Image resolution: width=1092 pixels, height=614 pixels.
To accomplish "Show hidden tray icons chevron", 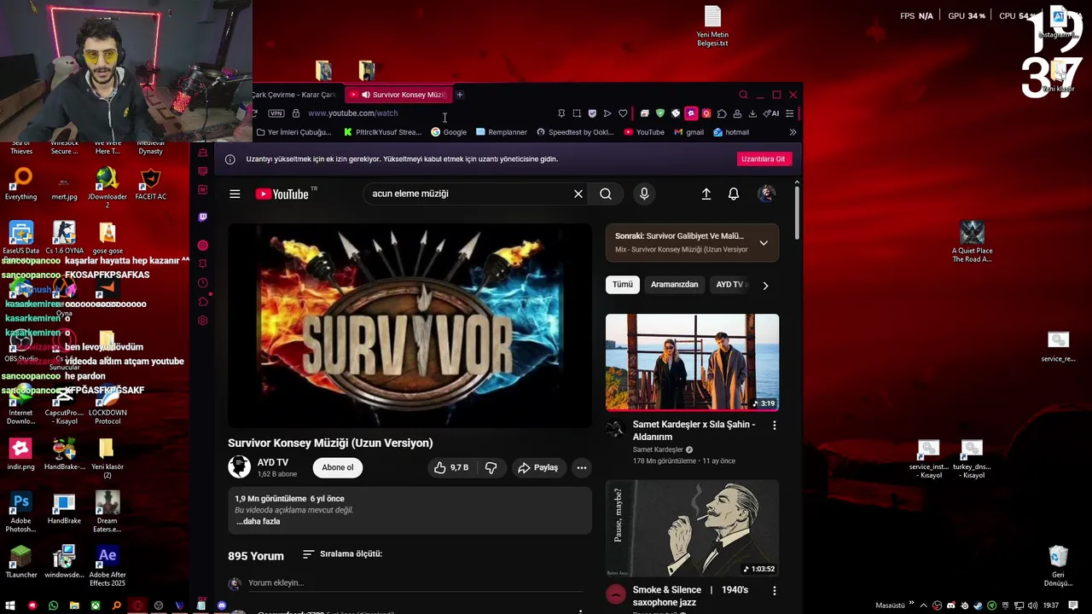I will coord(923,605).
